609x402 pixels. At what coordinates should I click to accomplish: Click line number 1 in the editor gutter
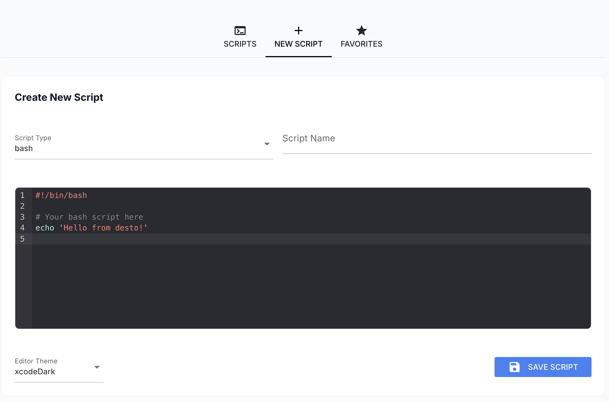click(23, 195)
